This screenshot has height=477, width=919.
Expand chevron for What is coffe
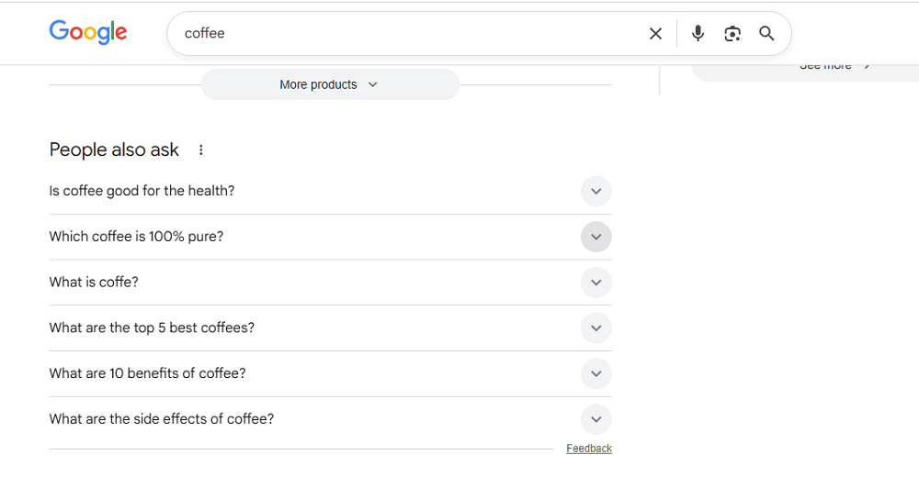click(x=596, y=283)
